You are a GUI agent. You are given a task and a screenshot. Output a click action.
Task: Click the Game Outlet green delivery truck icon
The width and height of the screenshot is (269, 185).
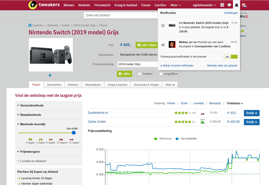click(x=202, y=122)
